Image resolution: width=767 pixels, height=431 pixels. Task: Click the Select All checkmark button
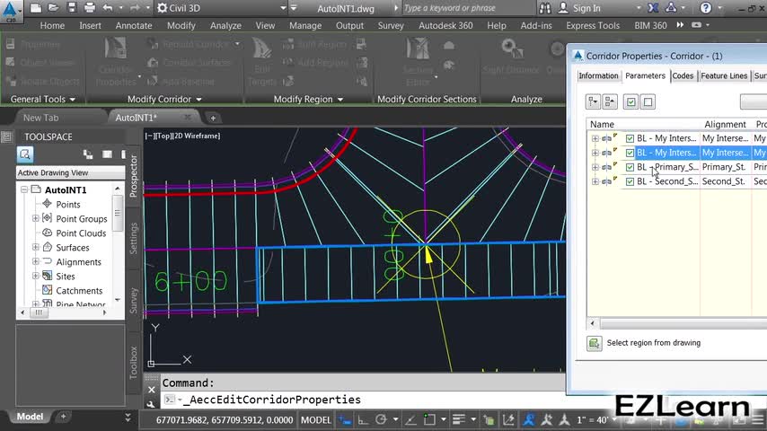tap(630, 102)
